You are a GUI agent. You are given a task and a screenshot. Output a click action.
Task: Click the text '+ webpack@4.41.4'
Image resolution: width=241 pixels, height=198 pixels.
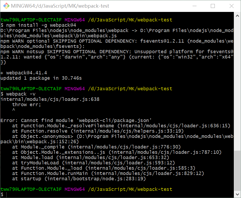click(24, 73)
